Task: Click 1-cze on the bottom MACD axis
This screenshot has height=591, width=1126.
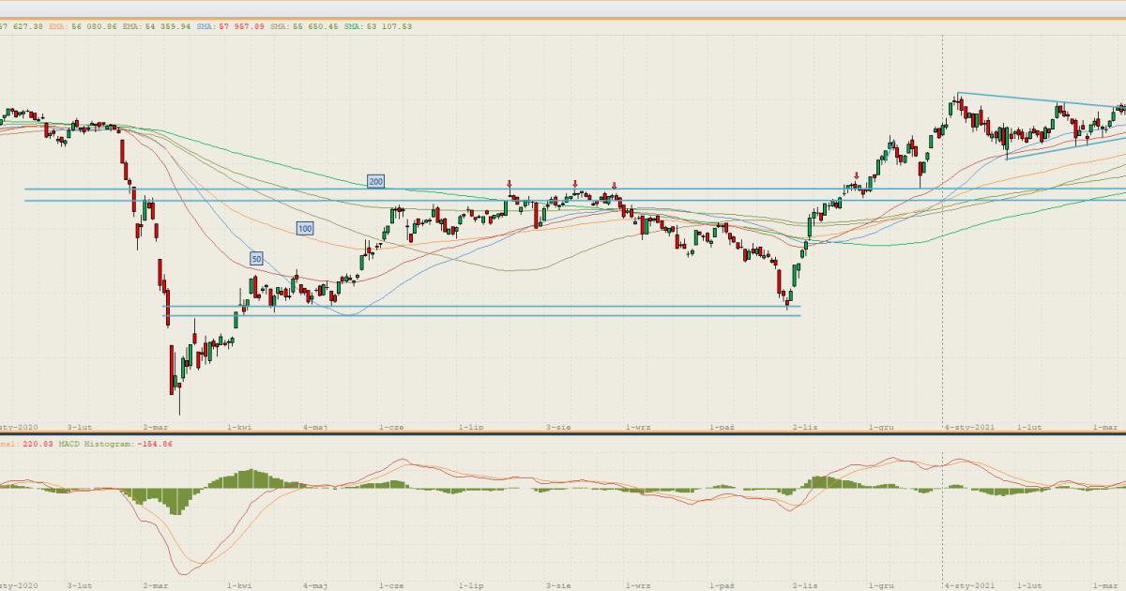Action: [x=391, y=585]
